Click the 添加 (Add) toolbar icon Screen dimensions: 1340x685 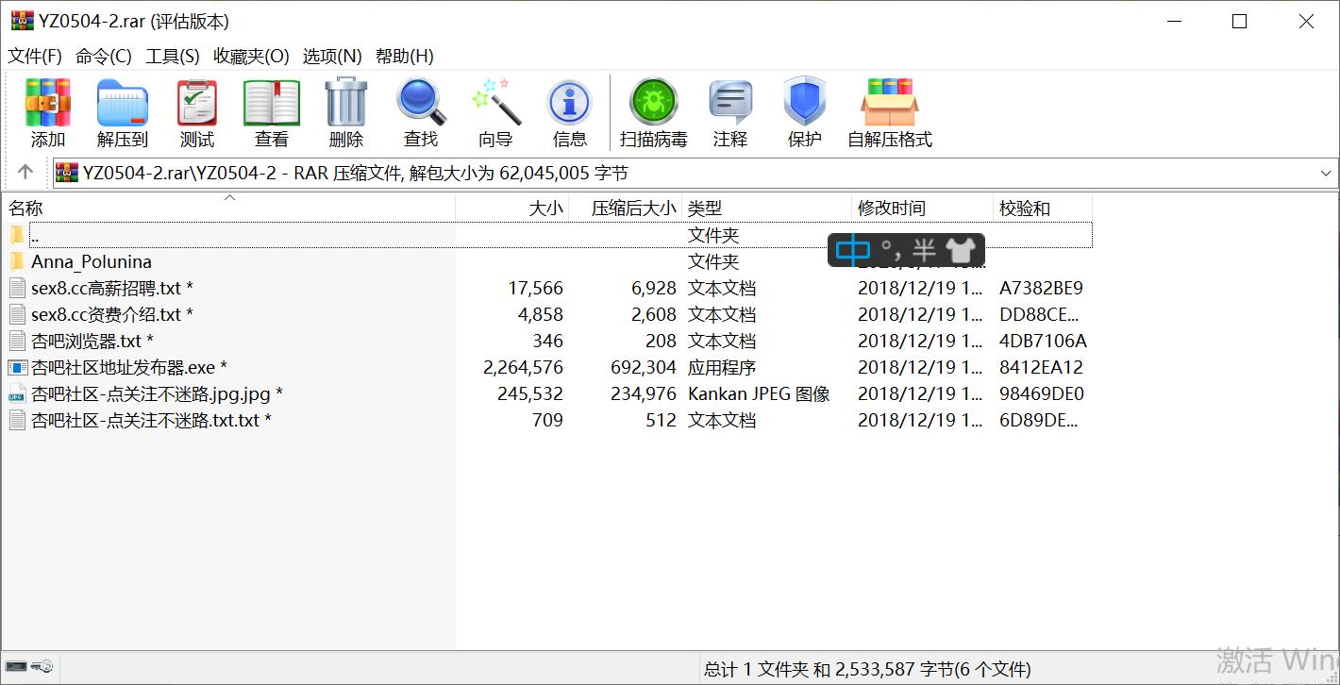(x=48, y=102)
